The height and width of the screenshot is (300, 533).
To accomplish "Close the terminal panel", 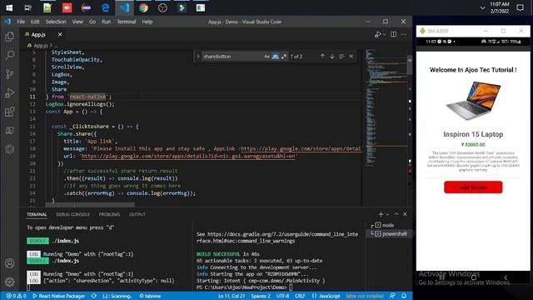I will pos(405,214).
